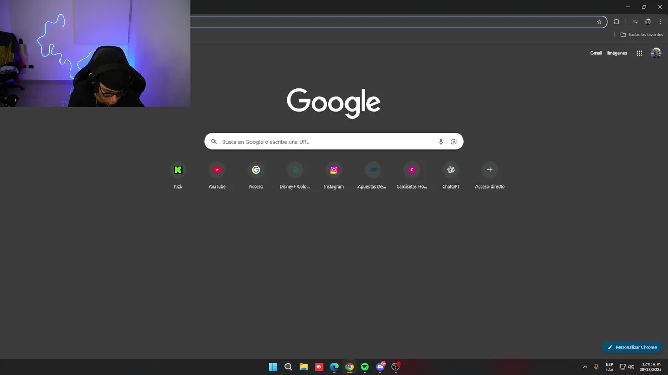668x375 pixels.
Task: Open the Imágenes link
Action: pos(617,53)
